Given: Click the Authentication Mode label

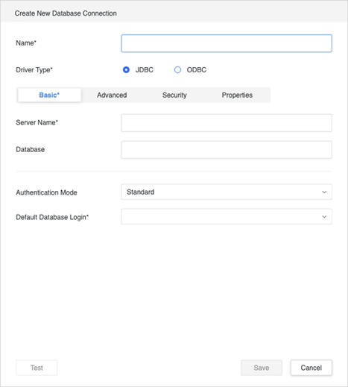Looking at the screenshot, I should pyautogui.click(x=46, y=192).
